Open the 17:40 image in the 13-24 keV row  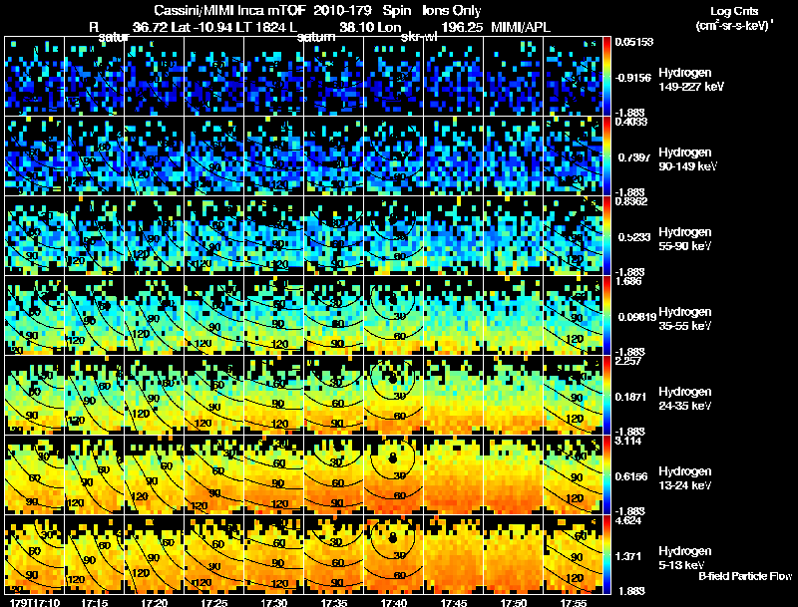click(394, 474)
